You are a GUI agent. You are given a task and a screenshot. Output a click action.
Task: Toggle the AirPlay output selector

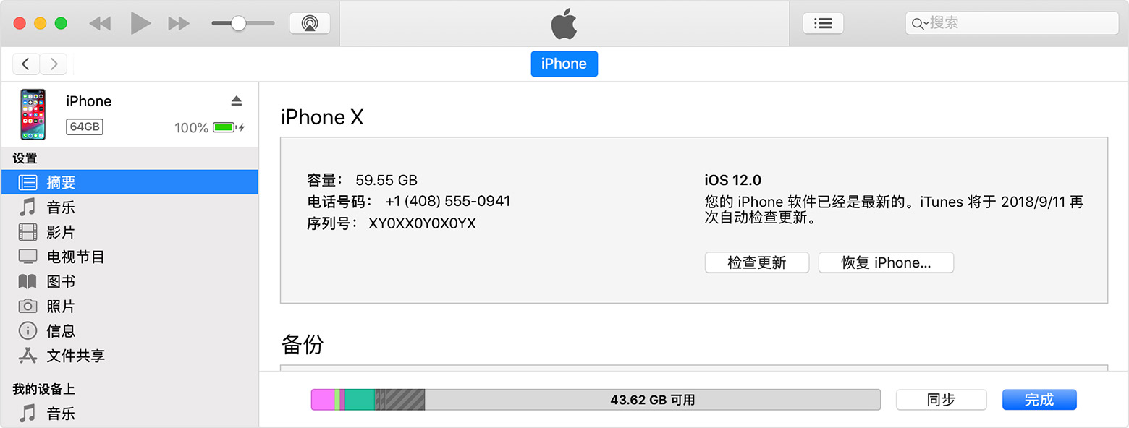point(309,22)
